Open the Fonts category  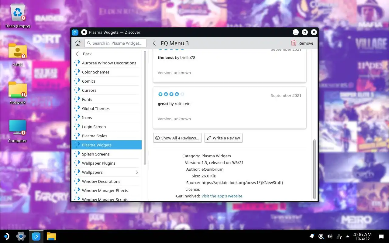(106, 99)
